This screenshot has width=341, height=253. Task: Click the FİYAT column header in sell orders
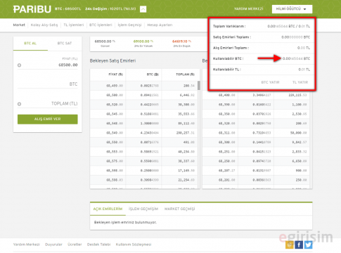(116, 74)
